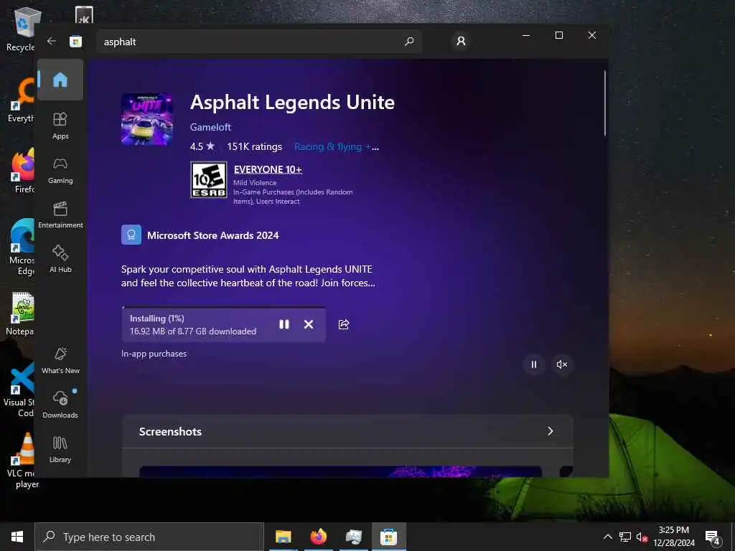The image size is (735, 551).
Task: Click the Asphalt Legends Unite app icon
Action: click(x=147, y=119)
